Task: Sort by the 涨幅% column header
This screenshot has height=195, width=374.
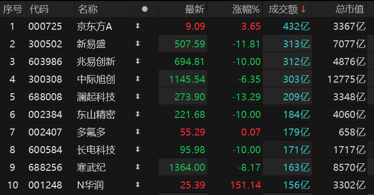Action: [246, 9]
